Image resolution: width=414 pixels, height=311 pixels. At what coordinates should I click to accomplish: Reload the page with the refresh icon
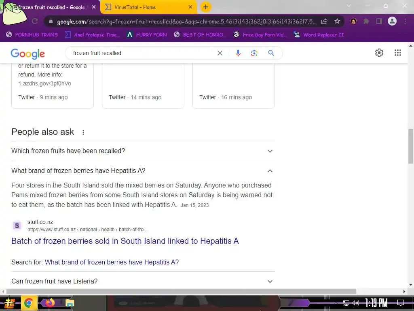(35, 21)
